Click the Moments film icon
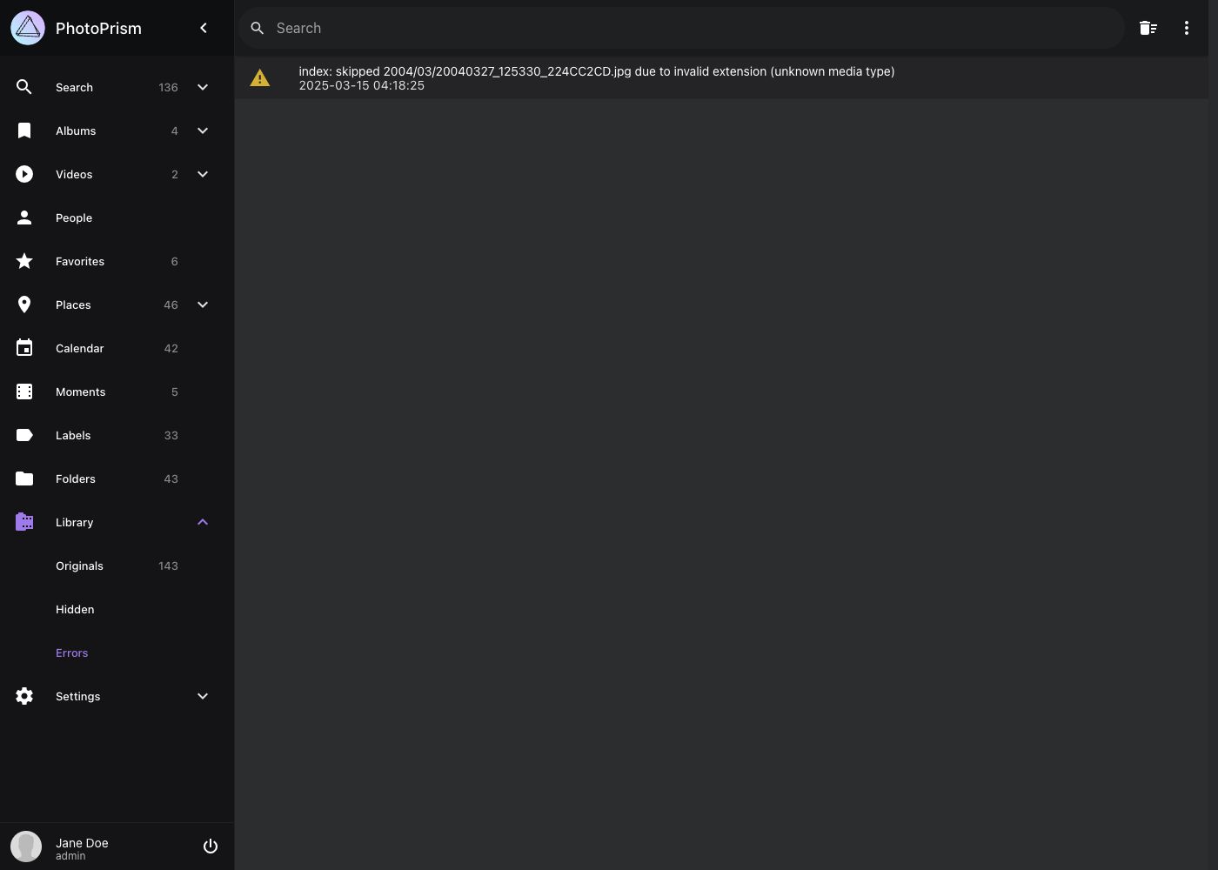Viewport: 1218px width, 870px height. pyautogui.click(x=24, y=391)
